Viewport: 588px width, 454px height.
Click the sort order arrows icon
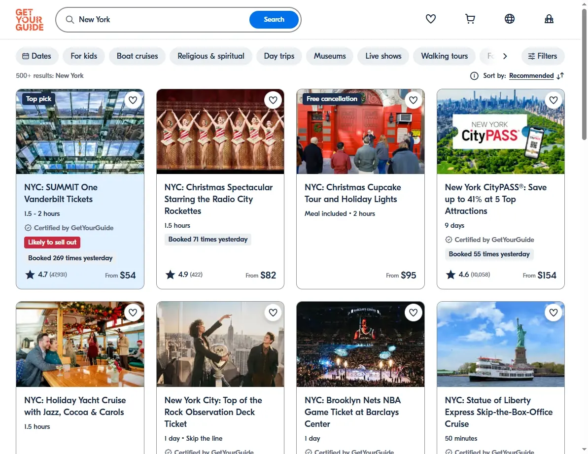(x=560, y=76)
